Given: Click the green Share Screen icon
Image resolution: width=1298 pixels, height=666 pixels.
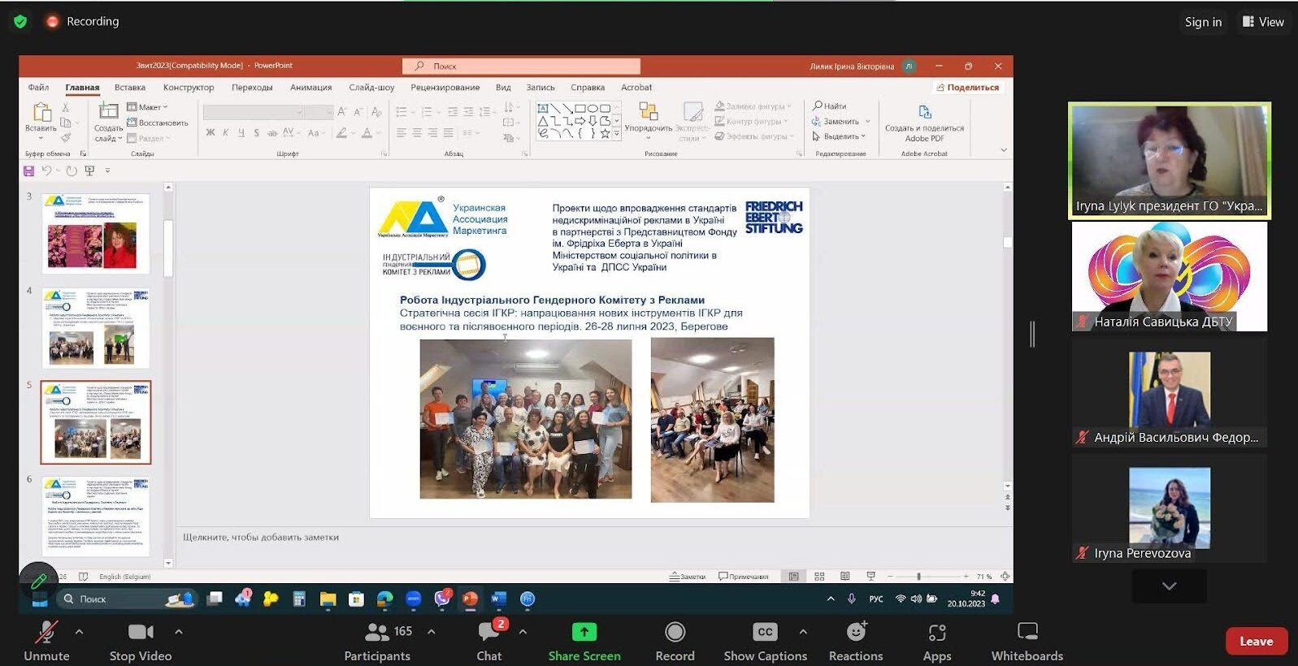Looking at the screenshot, I should pyautogui.click(x=584, y=632).
